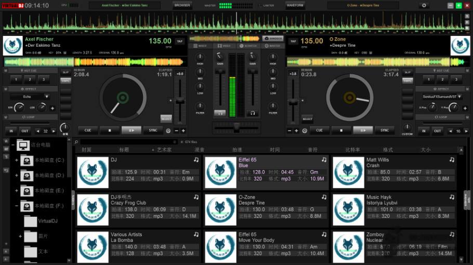Image resolution: width=473 pixels, height=265 pixels.
Task: Click music note icon on Matt Willis Crash
Action: tap(452, 160)
